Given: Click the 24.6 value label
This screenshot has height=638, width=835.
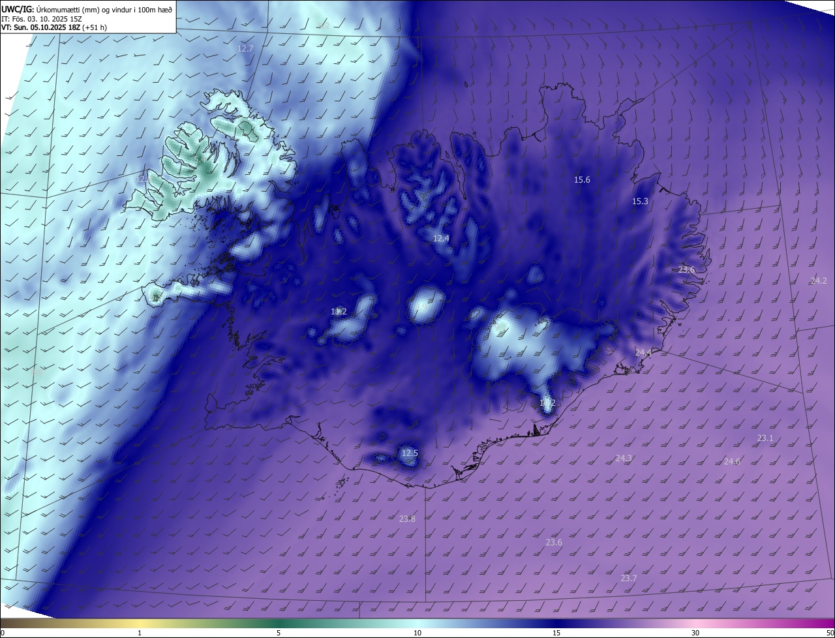Looking at the screenshot, I should (732, 462).
